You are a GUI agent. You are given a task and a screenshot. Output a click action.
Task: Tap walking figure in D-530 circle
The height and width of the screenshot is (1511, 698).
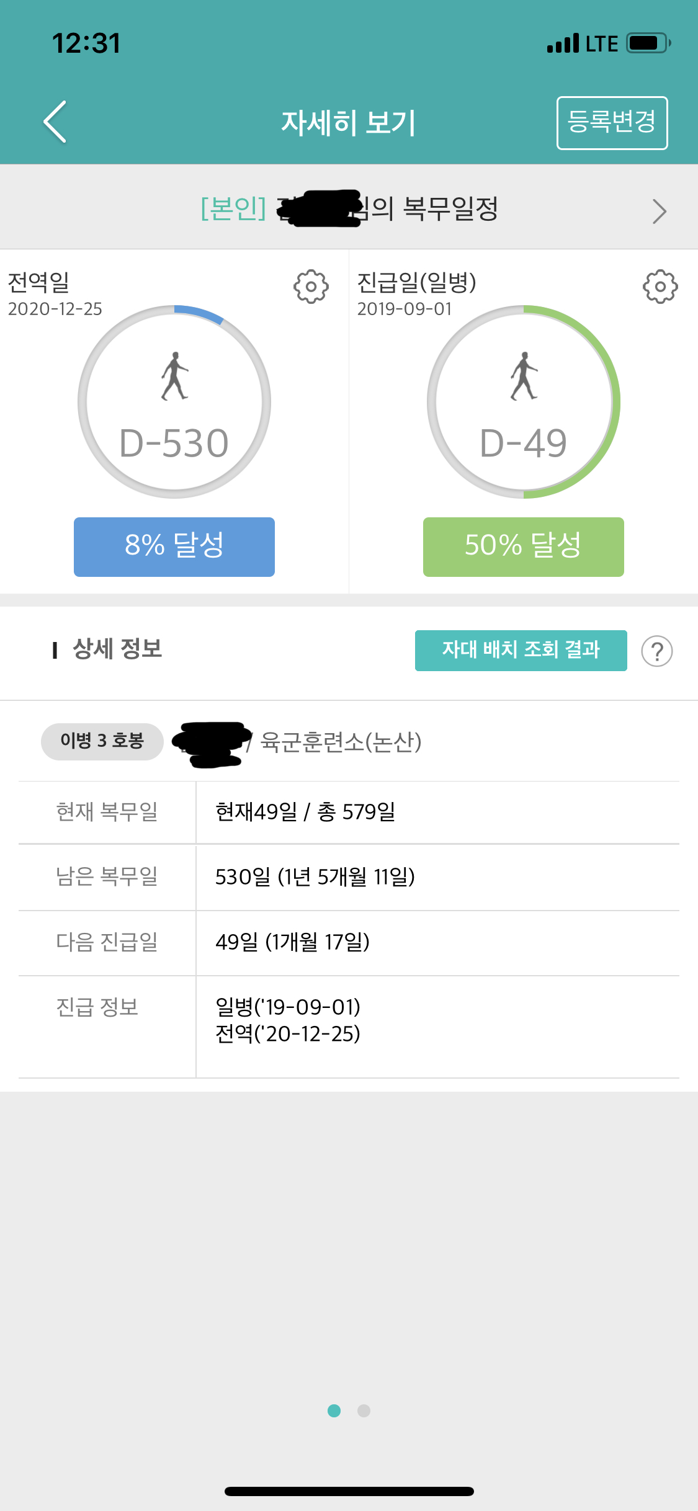(174, 377)
